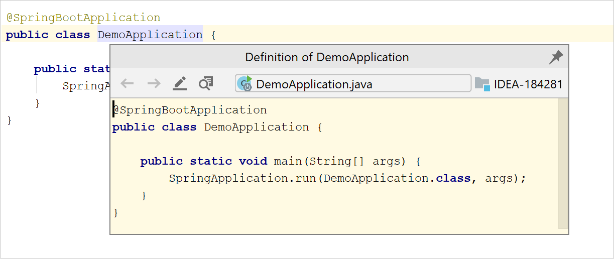The height and width of the screenshot is (259, 615).
Task: Click the public class keywords in editor
Action: [48, 35]
